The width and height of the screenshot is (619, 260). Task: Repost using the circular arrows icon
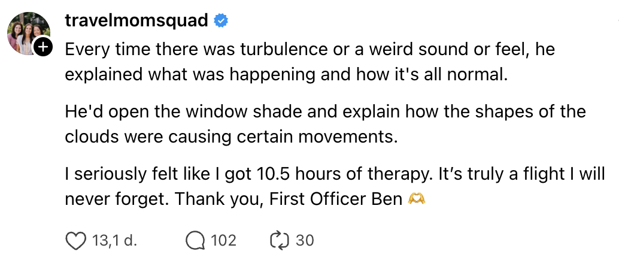coord(280,241)
